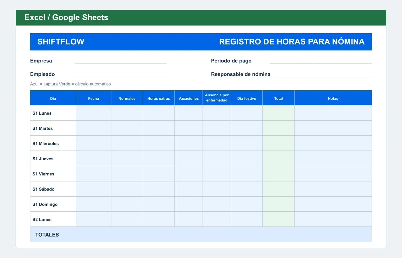Click the Día column header
This screenshot has height=258, width=402.
(53, 98)
